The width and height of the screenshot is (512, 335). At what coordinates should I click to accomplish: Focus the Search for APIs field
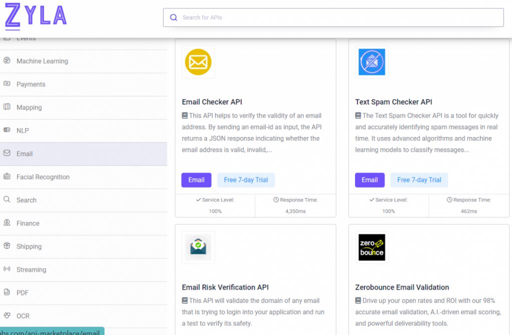pos(333,17)
